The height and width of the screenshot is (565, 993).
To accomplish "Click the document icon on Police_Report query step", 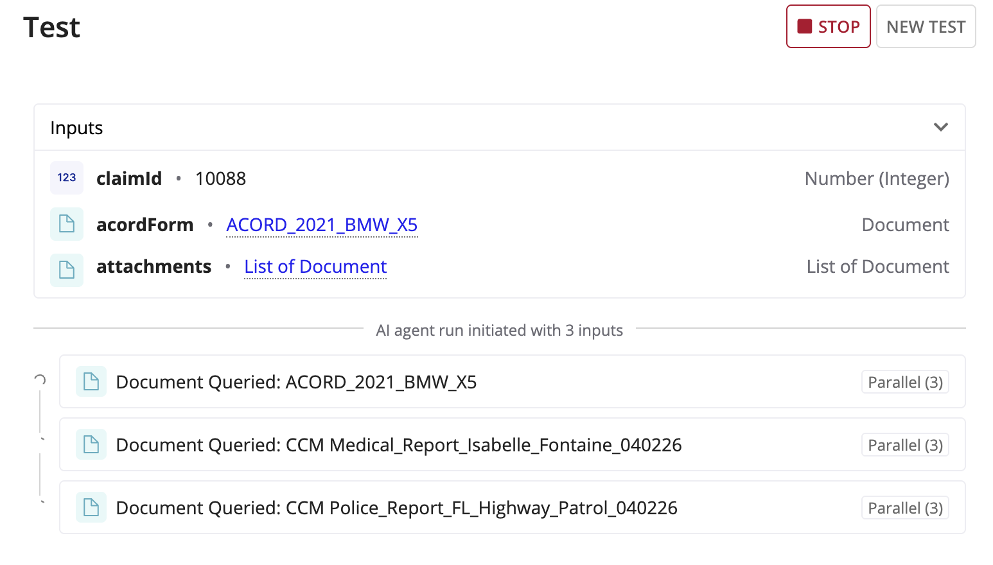I will [x=91, y=508].
